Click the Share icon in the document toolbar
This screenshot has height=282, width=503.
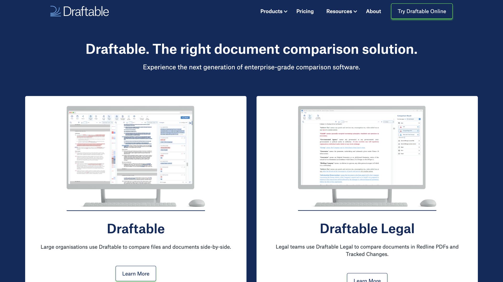[x=83, y=117]
